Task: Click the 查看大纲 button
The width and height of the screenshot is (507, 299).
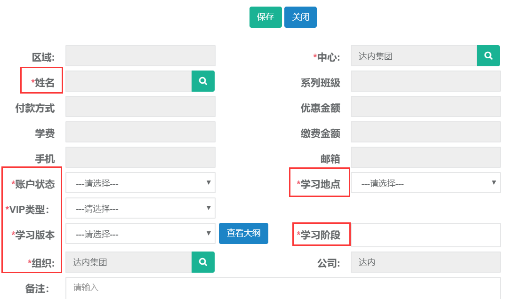Action: tap(243, 234)
